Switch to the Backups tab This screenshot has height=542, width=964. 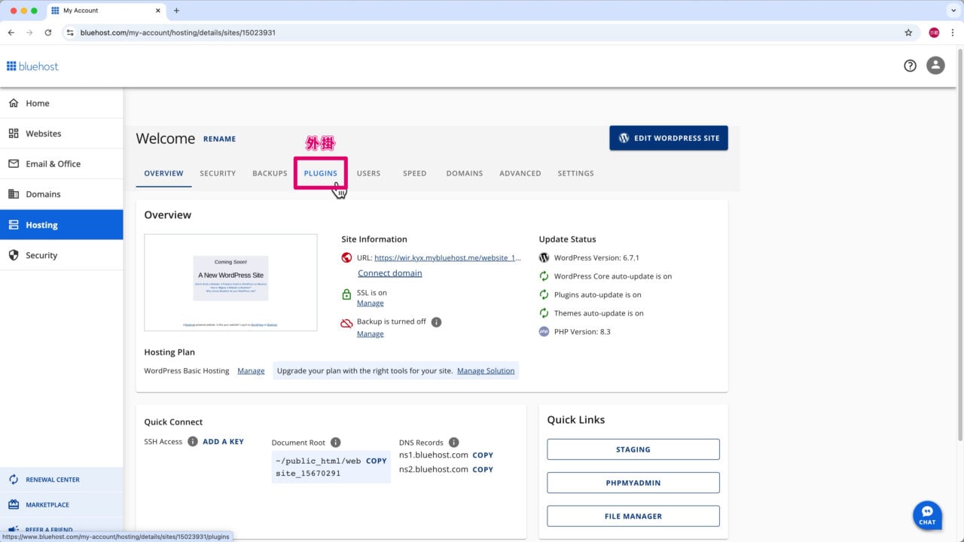[270, 173]
